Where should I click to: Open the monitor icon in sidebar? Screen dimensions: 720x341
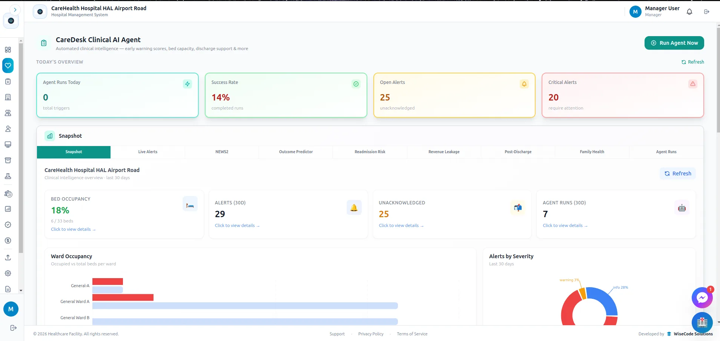pos(8,145)
